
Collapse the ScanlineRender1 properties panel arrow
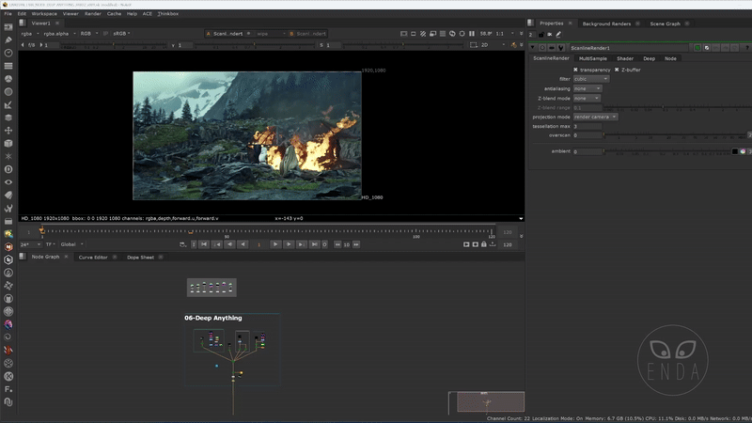click(532, 47)
